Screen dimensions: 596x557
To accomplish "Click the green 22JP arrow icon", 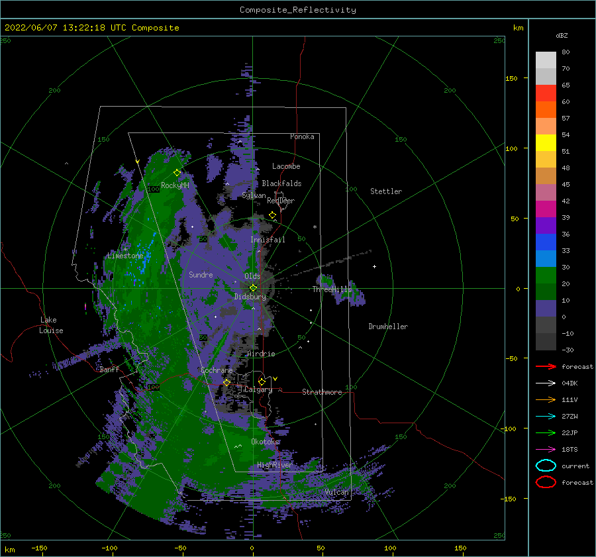I will [x=546, y=432].
